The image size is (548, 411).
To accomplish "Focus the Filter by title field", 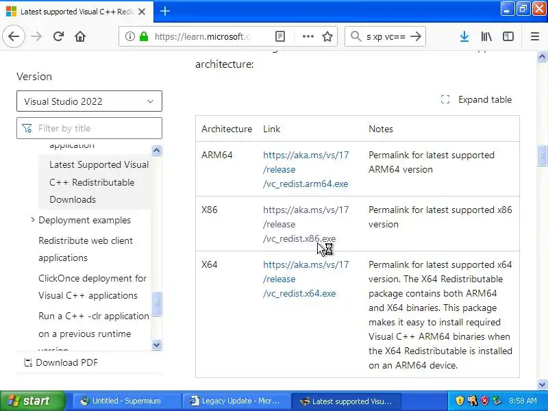I will tap(89, 128).
